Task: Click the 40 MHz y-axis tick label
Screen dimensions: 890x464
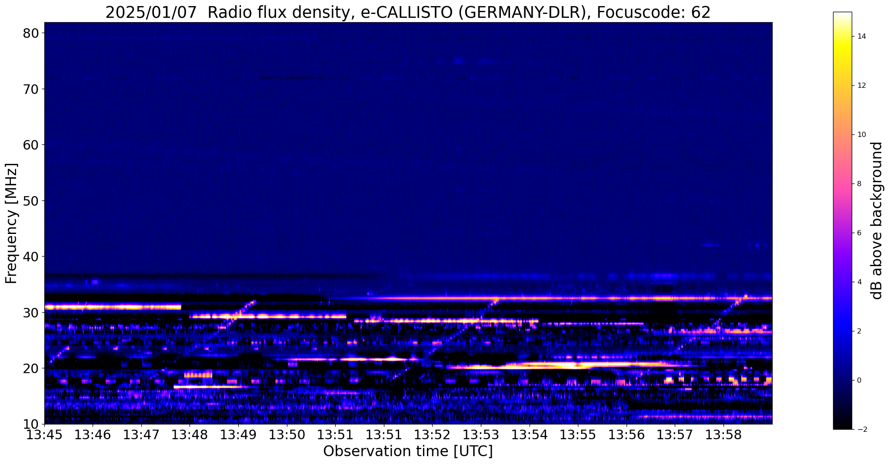Action: [x=30, y=257]
